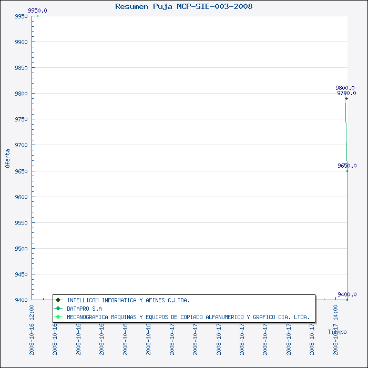Select the 9790.0 dark green data point
368x368 pixels.
click(346, 99)
